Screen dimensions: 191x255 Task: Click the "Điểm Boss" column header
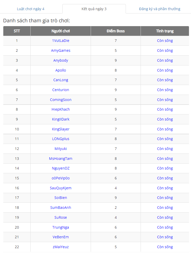116,31
